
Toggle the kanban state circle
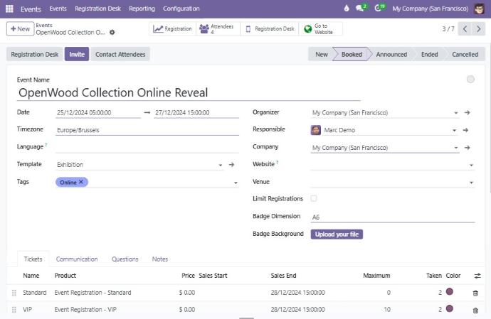[470, 80]
